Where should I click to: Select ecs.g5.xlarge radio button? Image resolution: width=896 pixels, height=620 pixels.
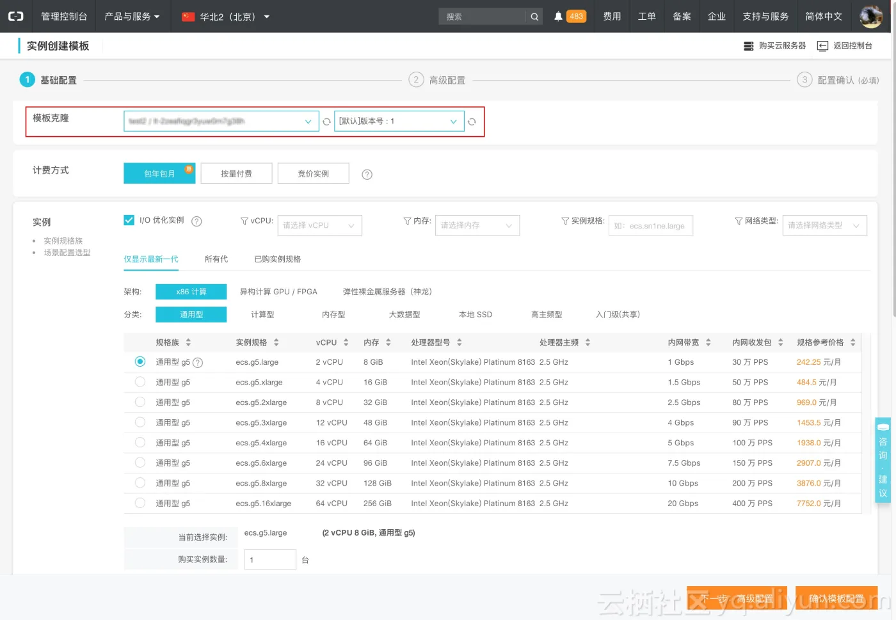(x=140, y=382)
